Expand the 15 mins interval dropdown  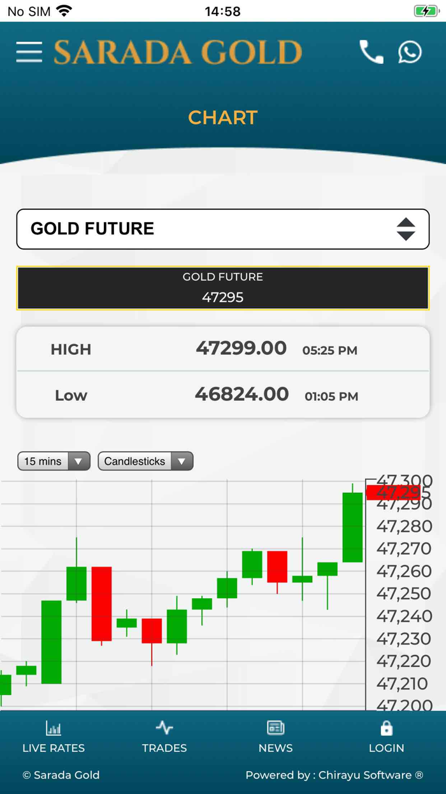pos(54,461)
